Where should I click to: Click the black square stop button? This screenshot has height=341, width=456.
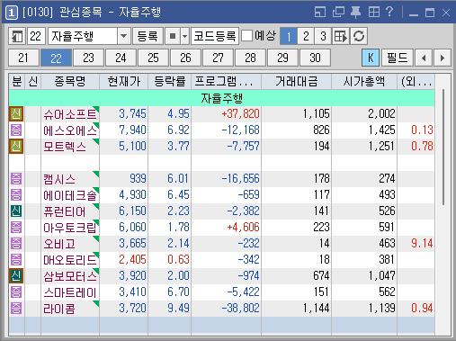click(173, 36)
